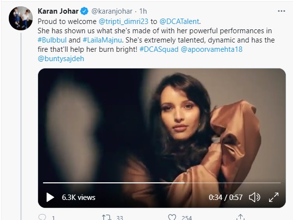293x220 pixels.
Task: Play the video with the play button
Action: point(50,198)
